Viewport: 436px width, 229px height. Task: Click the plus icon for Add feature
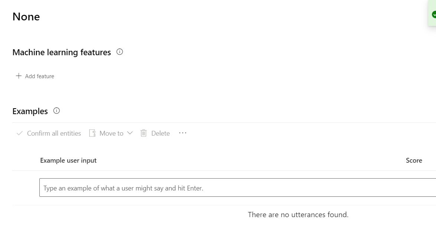pos(19,76)
